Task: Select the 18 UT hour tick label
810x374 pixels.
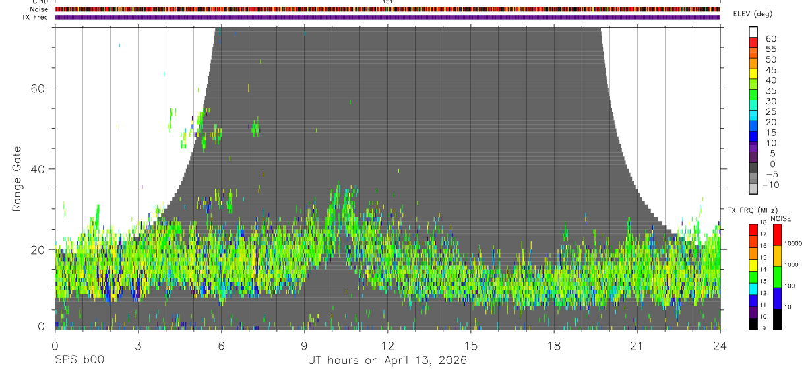Action: click(554, 346)
